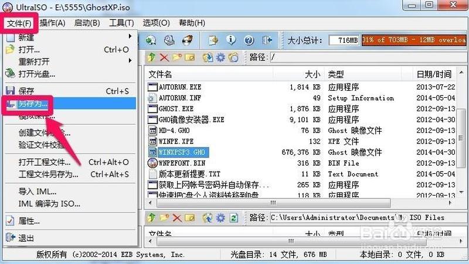
Task: Open the 选项(O) menu
Action: [x=156, y=23]
